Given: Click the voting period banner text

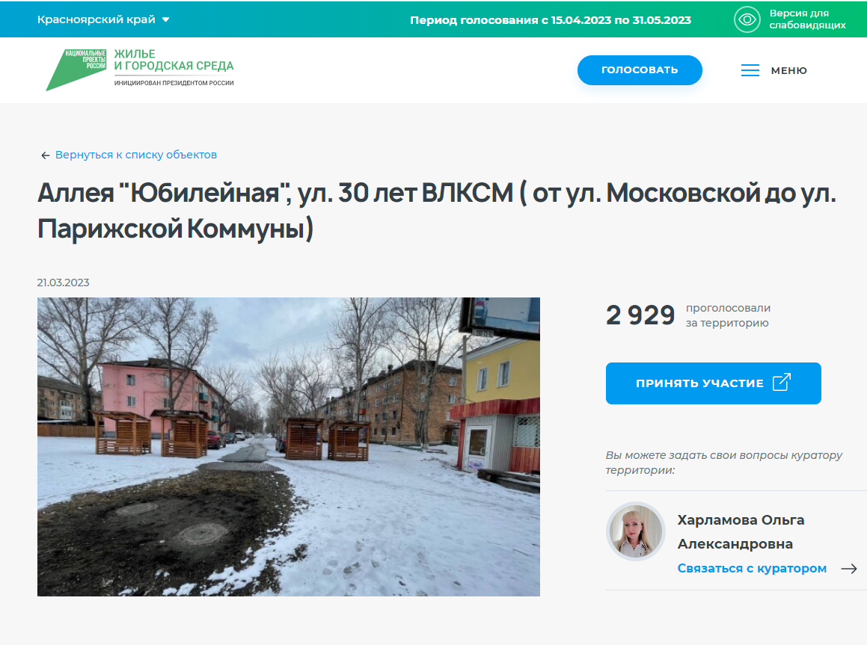Looking at the screenshot, I should point(550,20).
